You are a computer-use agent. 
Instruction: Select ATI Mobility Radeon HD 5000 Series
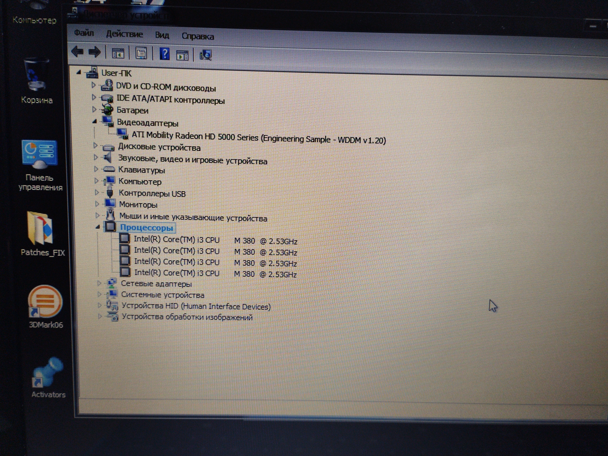tap(259, 138)
